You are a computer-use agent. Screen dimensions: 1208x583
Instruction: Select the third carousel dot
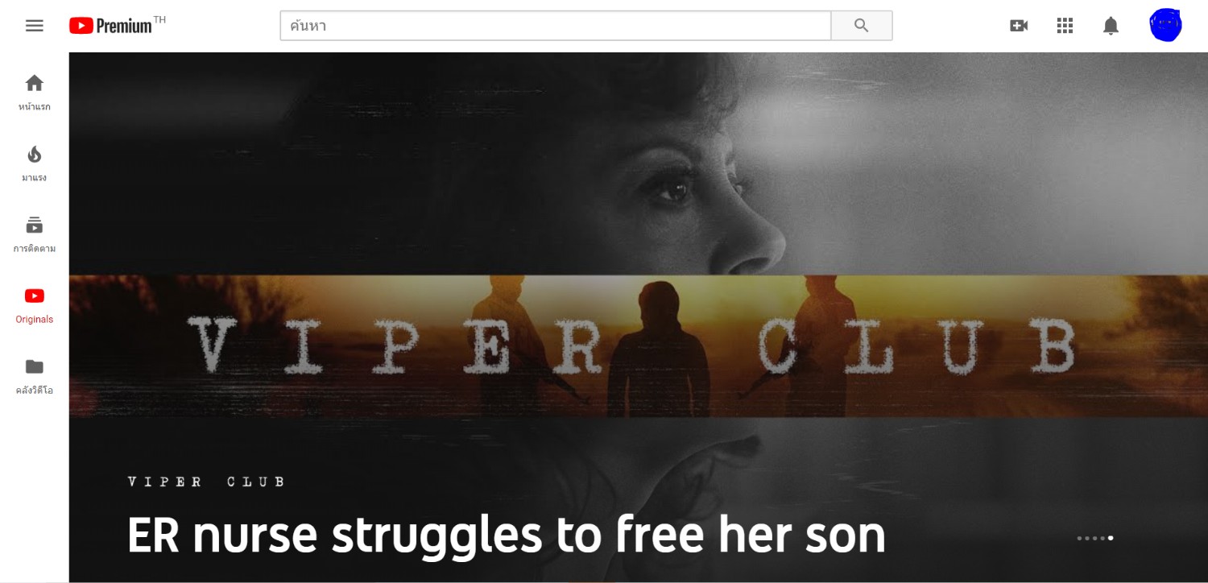tap(1095, 538)
